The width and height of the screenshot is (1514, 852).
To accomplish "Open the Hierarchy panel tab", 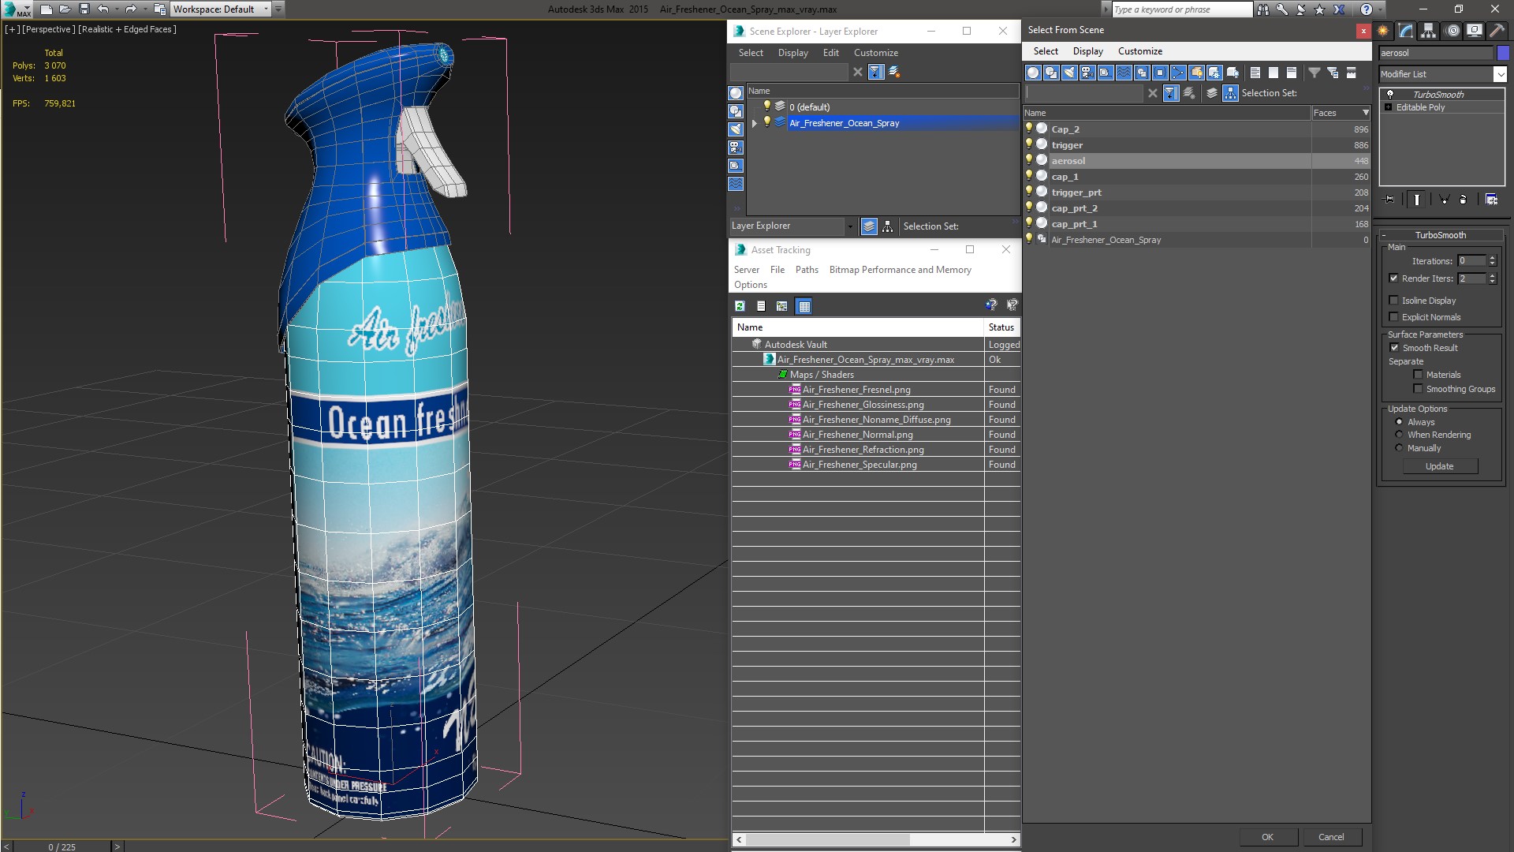I will [x=1428, y=31].
